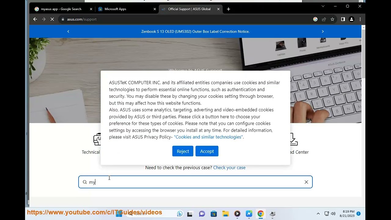The width and height of the screenshot is (391, 220).
Task: Switch to Microsoft Apps tab
Action: click(x=126, y=9)
